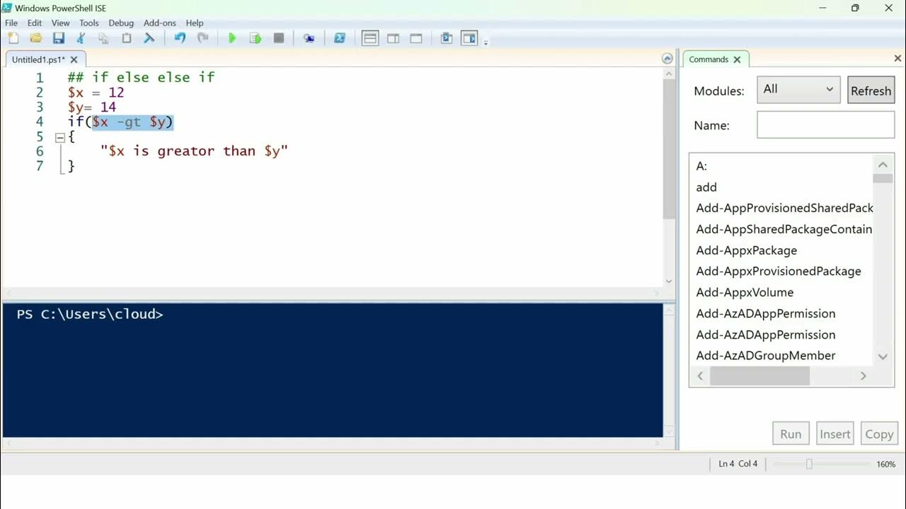Image resolution: width=906 pixels, height=509 pixels.
Task: Close the Untitled1.ps1 tab
Action: 75,59
